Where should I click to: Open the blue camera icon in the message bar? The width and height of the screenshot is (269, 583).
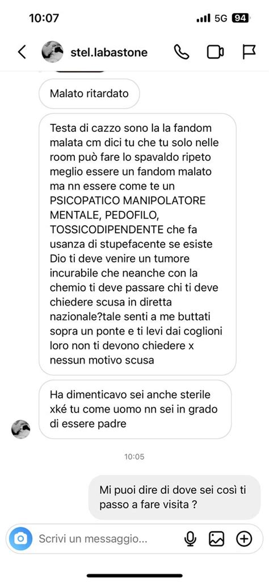[x=21, y=539]
